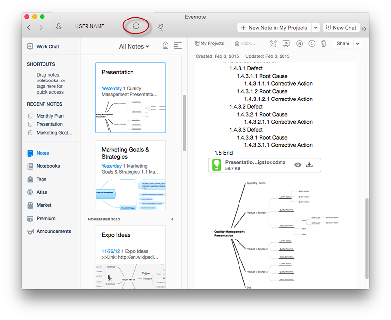Click the tag field 'click...'

(245, 43)
